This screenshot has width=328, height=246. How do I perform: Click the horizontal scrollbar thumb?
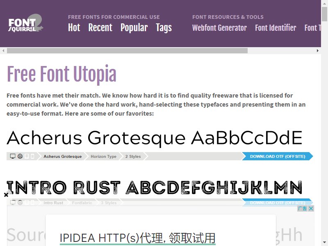coord(127,50)
